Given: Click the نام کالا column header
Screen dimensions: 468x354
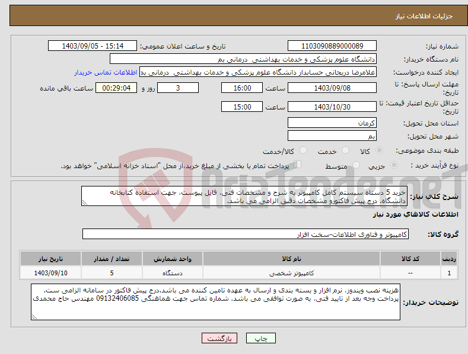Looking at the screenshot, I should click(x=291, y=259).
